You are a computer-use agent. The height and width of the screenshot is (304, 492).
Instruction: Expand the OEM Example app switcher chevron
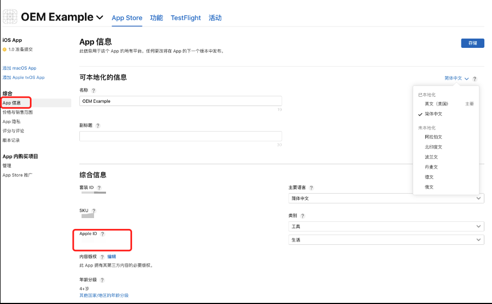click(x=100, y=17)
